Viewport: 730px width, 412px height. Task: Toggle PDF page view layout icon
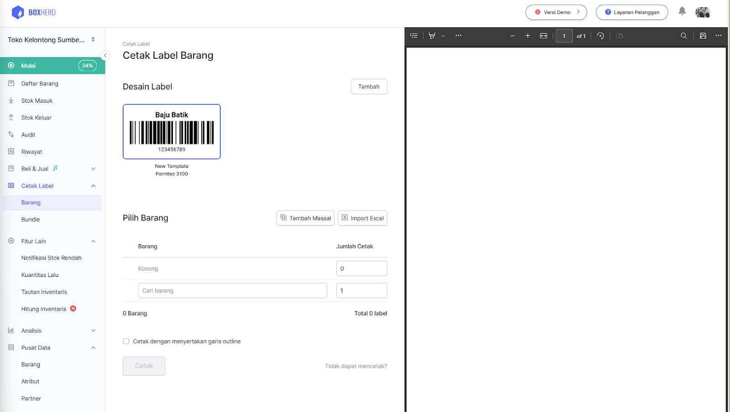coord(620,36)
